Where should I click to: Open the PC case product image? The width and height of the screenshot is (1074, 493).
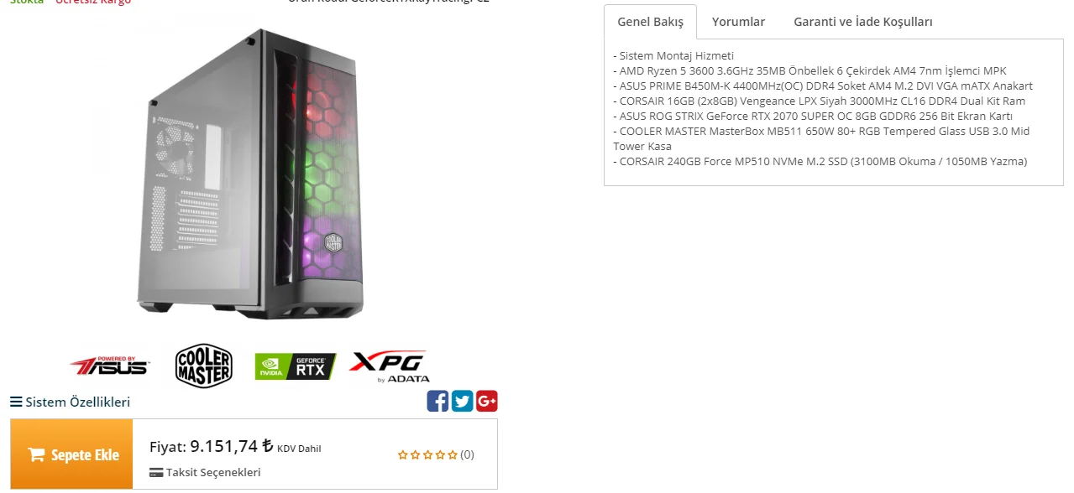click(251, 174)
